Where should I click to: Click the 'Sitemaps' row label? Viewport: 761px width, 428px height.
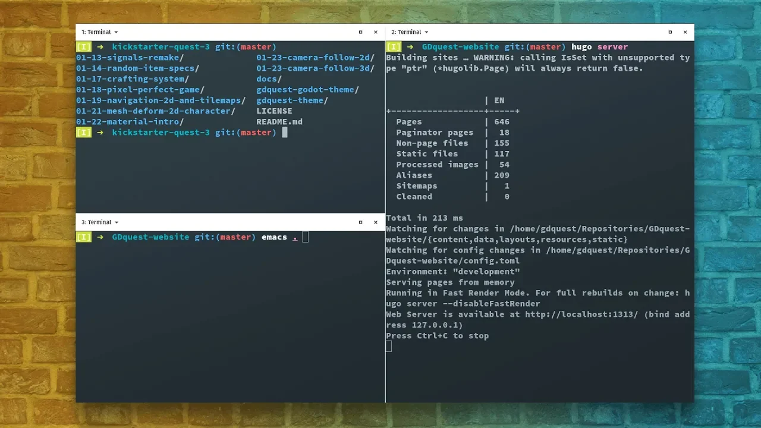point(417,186)
